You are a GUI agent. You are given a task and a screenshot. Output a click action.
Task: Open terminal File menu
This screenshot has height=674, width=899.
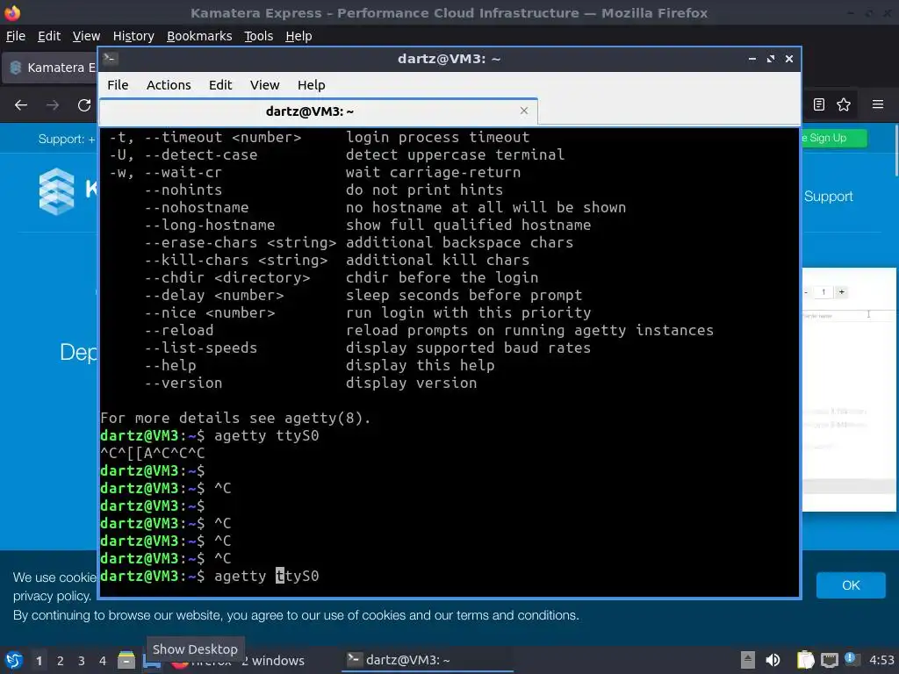[118, 85]
